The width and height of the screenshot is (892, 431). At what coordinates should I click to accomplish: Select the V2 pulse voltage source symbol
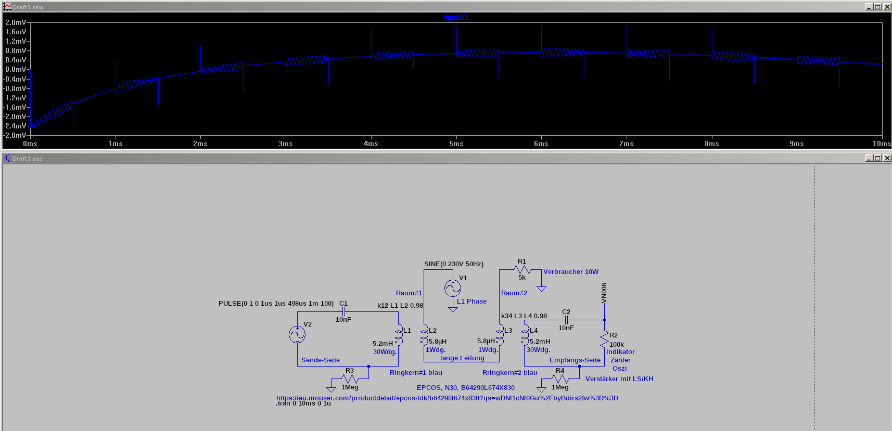coord(297,334)
